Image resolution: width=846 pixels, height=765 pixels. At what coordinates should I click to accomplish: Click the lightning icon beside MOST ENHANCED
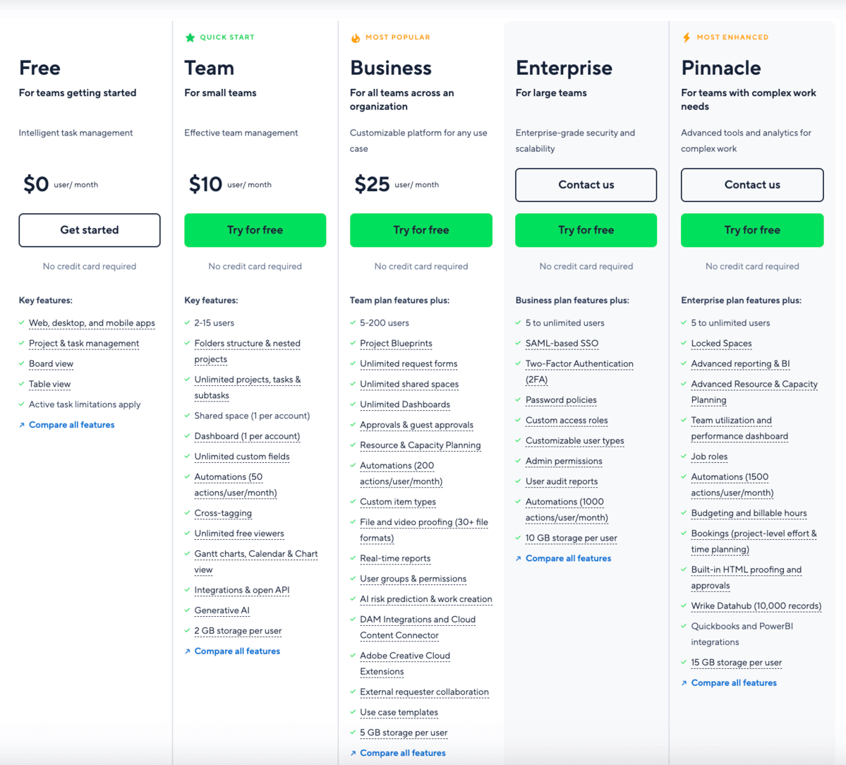coord(686,37)
